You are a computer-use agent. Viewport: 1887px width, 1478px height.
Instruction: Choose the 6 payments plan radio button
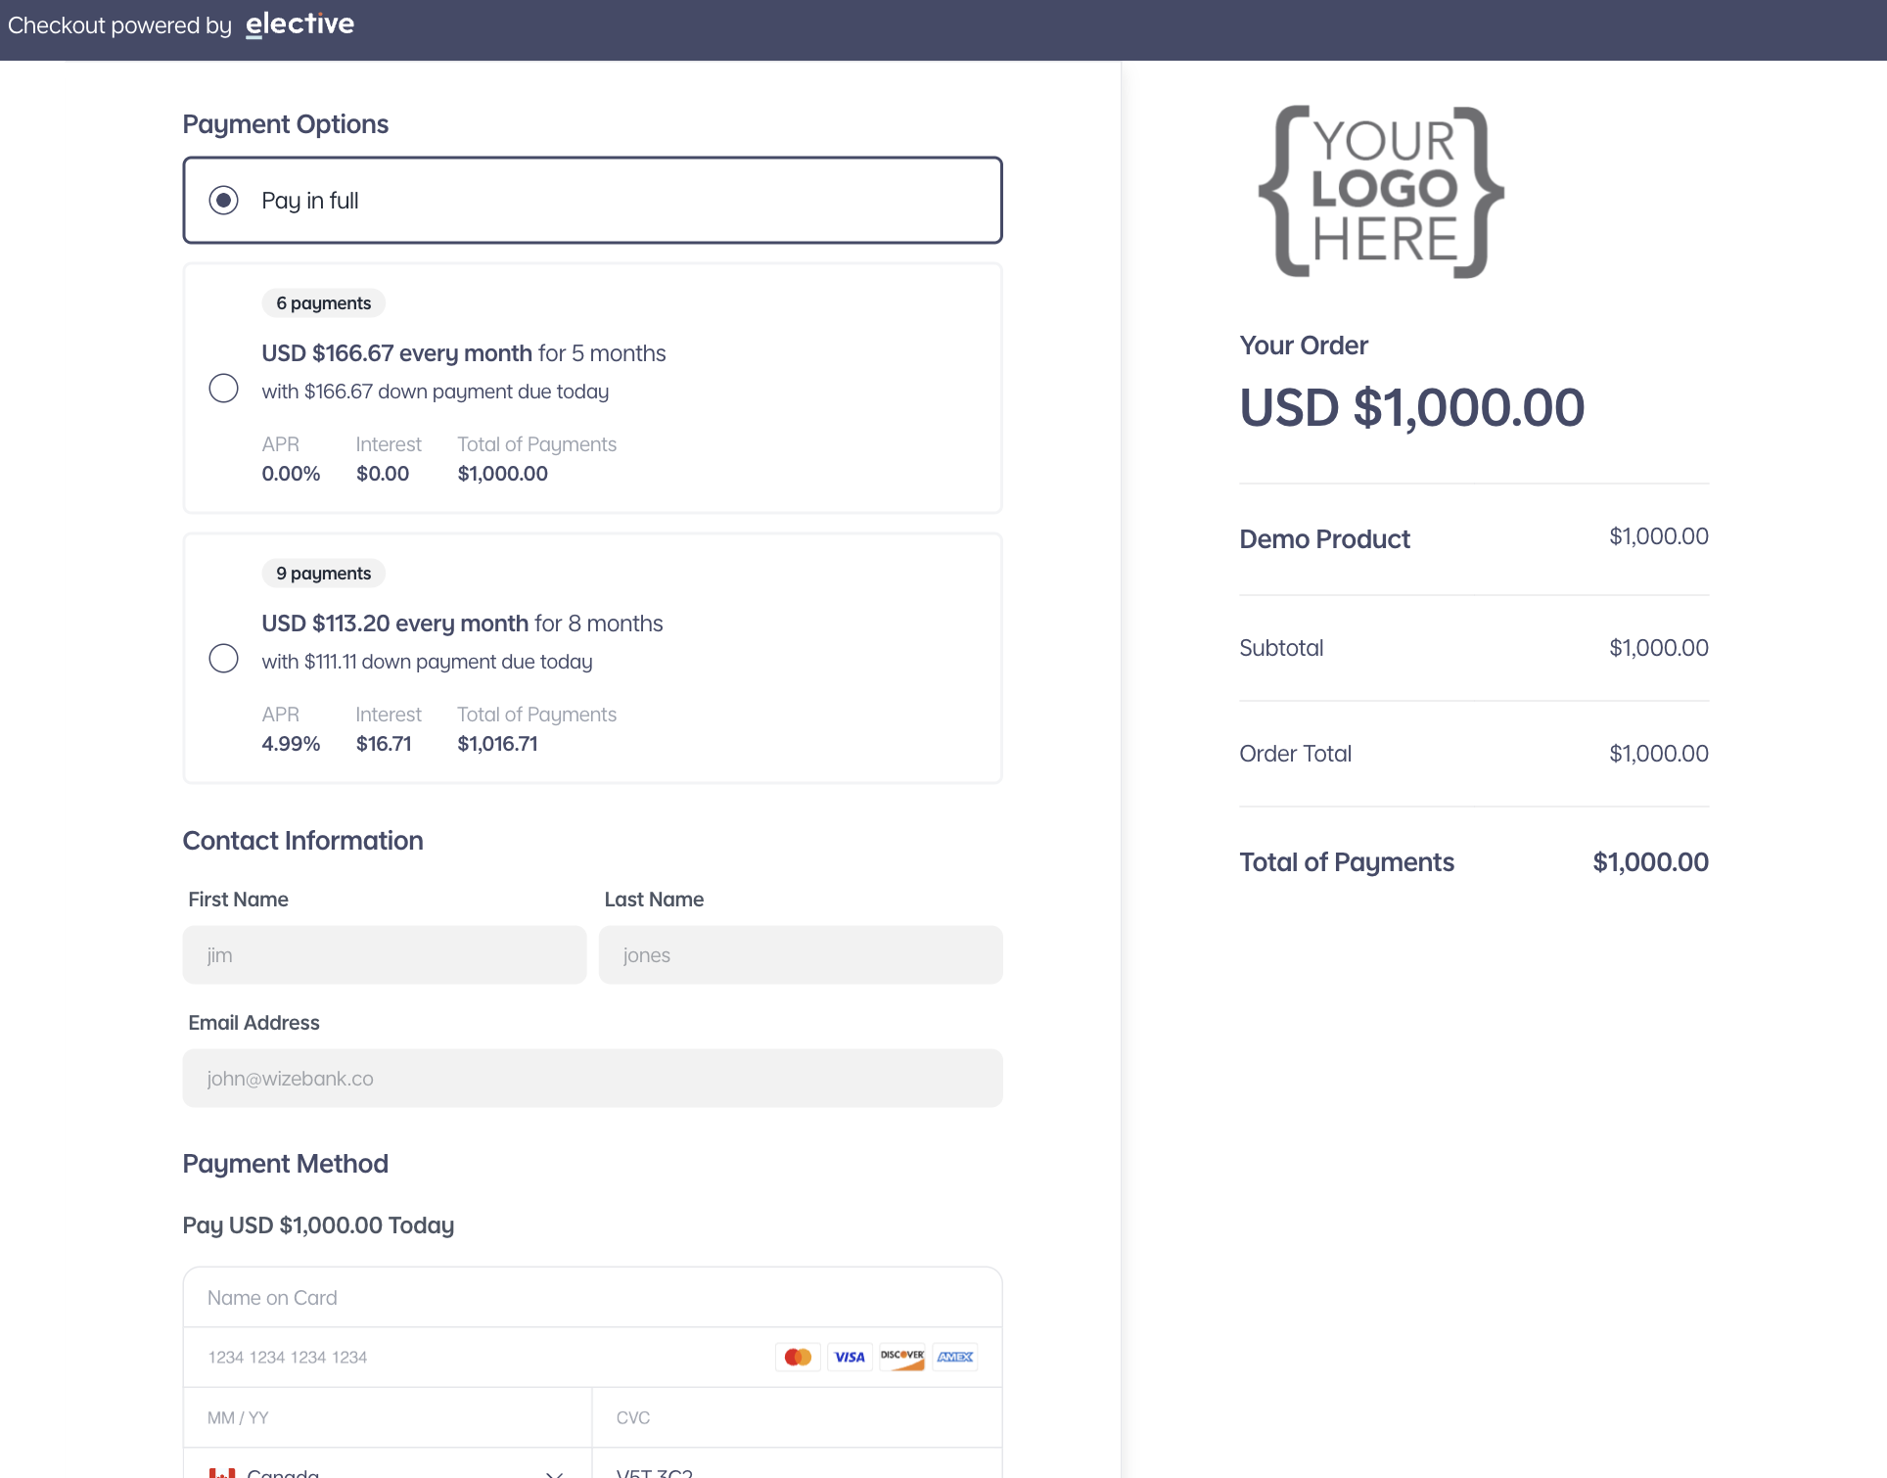click(x=223, y=389)
